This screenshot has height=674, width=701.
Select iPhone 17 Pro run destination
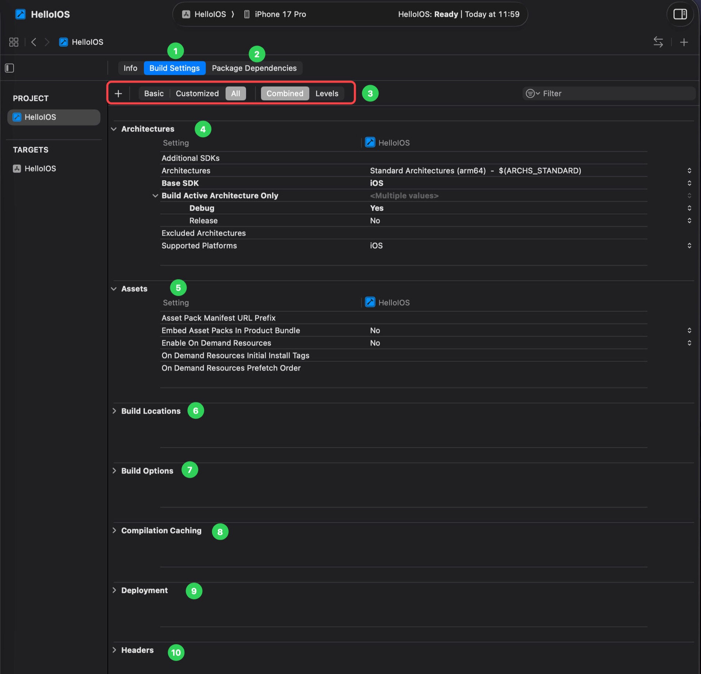point(275,14)
